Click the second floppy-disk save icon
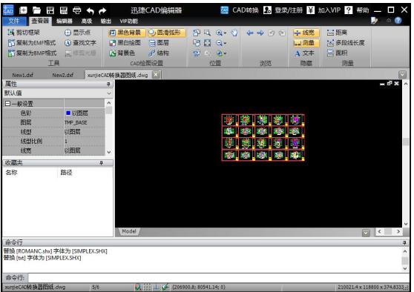 pos(64,10)
